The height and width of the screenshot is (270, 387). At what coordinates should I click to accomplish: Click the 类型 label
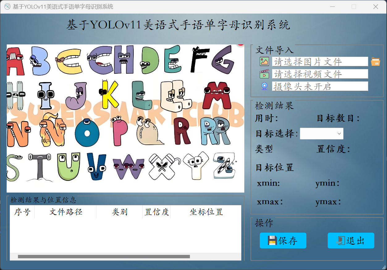tap(264, 149)
